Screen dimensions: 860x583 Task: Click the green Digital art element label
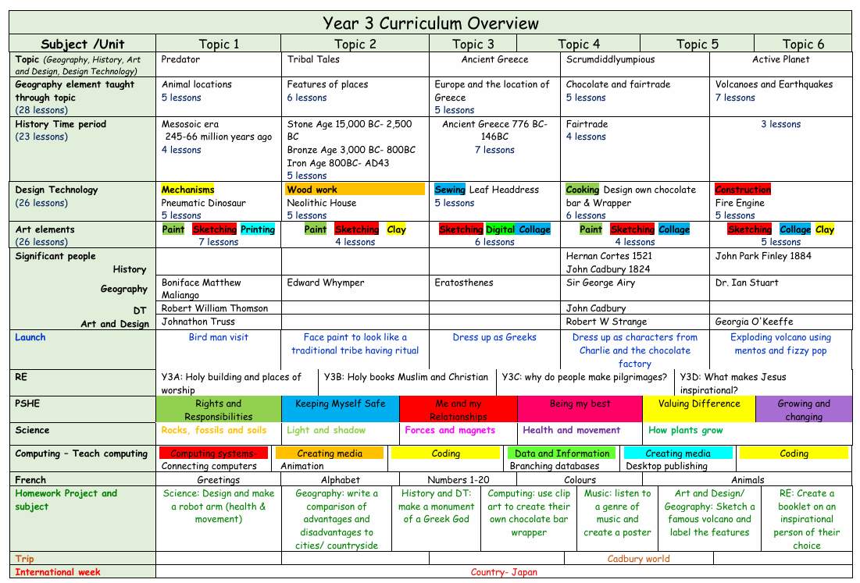[500, 229]
